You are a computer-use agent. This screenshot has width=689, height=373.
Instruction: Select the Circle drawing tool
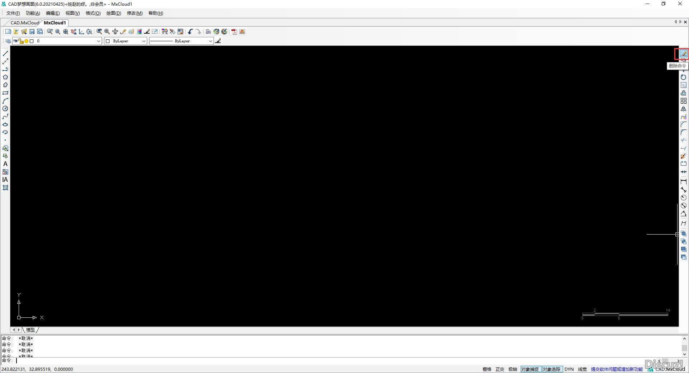5,109
